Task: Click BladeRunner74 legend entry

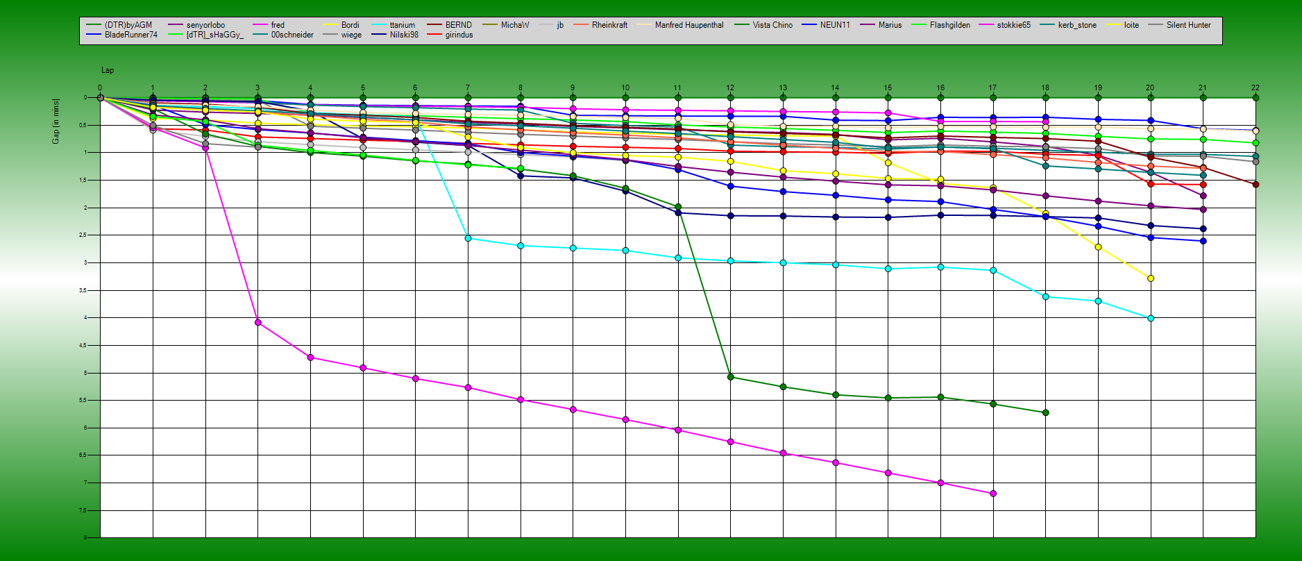Action: coord(122,35)
